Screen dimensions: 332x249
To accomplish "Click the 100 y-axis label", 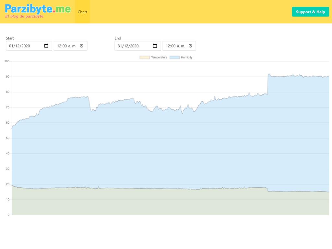I will point(7,61).
